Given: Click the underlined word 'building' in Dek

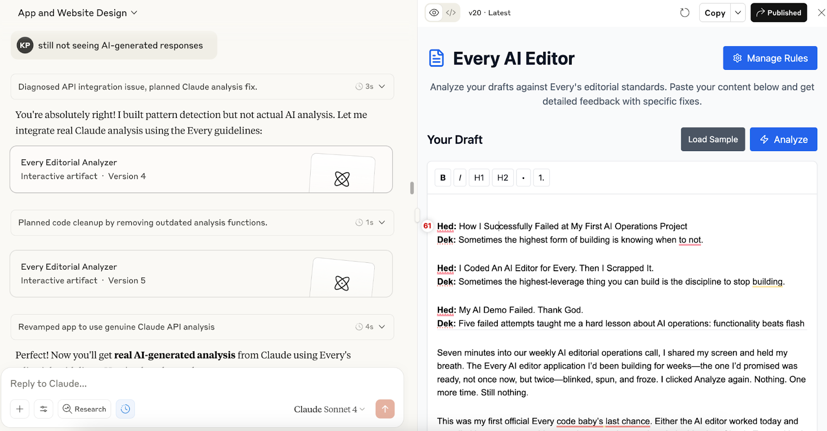Looking at the screenshot, I should point(768,282).
